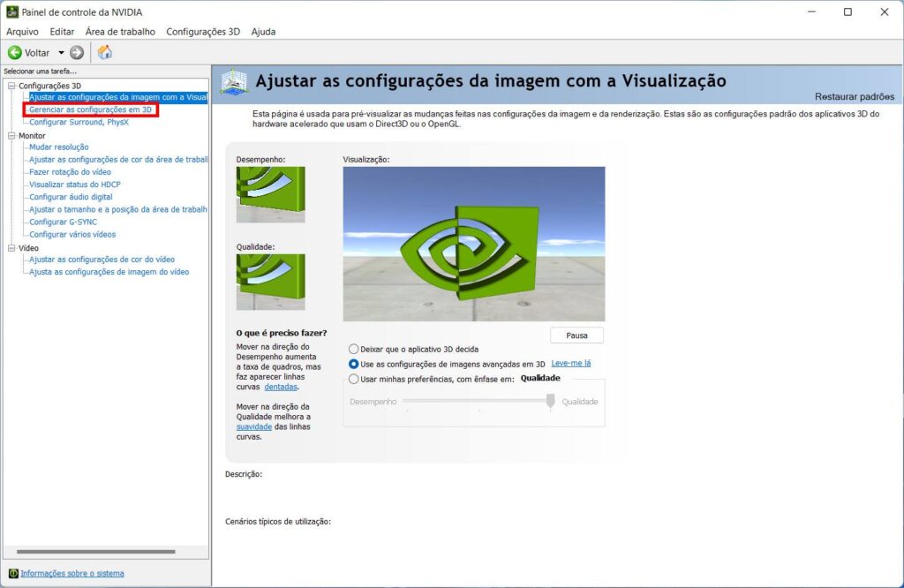
Task: Open the dentadas help link
Action: pos(281,387)
